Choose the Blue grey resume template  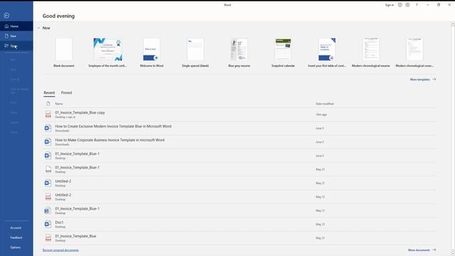[239, 53]
